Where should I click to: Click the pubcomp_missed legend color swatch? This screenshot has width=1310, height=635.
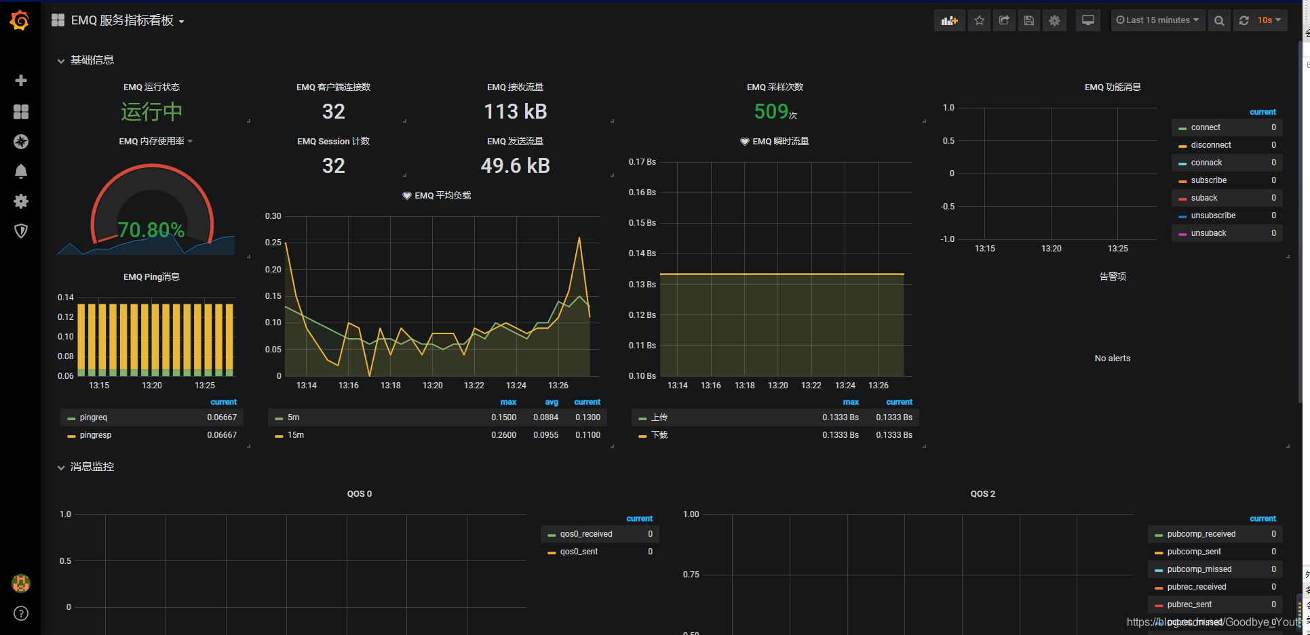(1159, 570)
